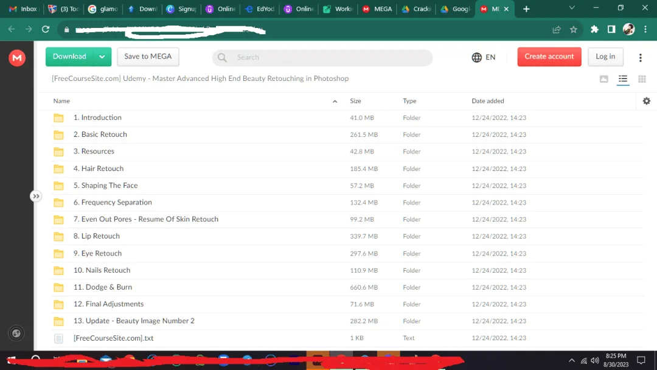
Task: Open Windows notification center
Action: [x=641, y=360]
